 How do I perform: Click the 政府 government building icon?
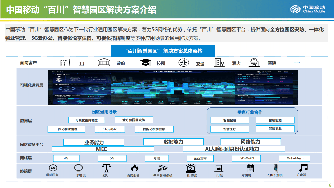pos(104,62)
